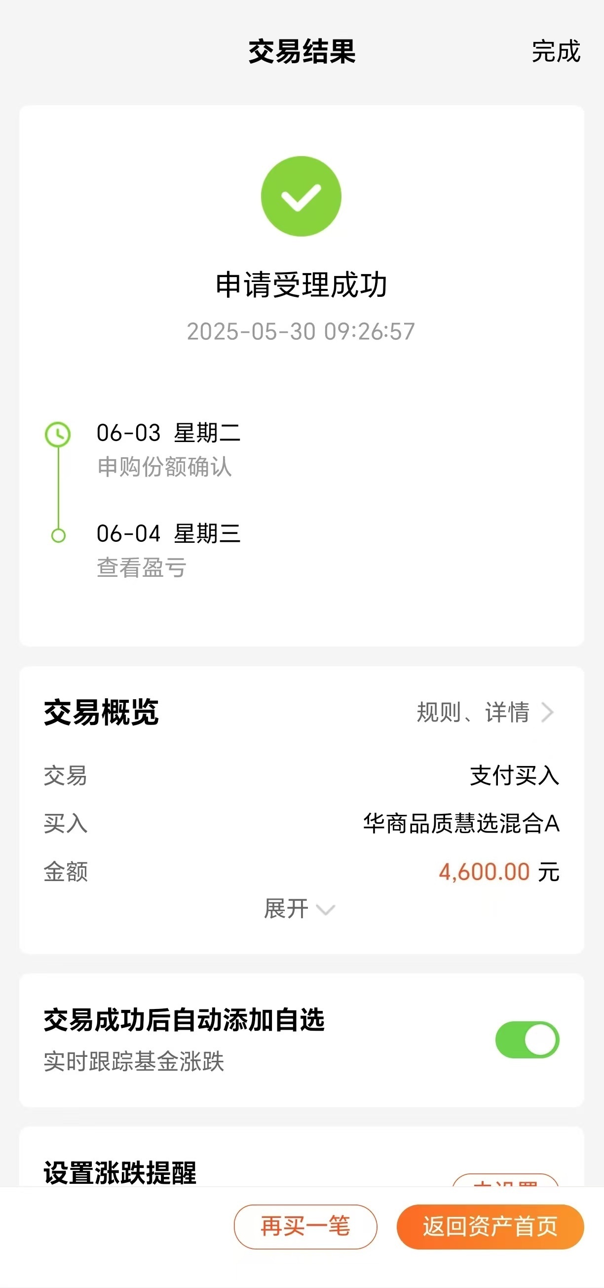Screen dimensions: 604x1288
Task: Tap 完成 in the top right
Action: [556, 51]
